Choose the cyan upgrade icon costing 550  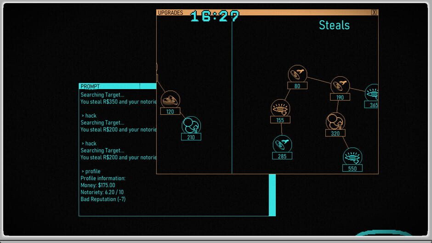(x=352, y=157)
